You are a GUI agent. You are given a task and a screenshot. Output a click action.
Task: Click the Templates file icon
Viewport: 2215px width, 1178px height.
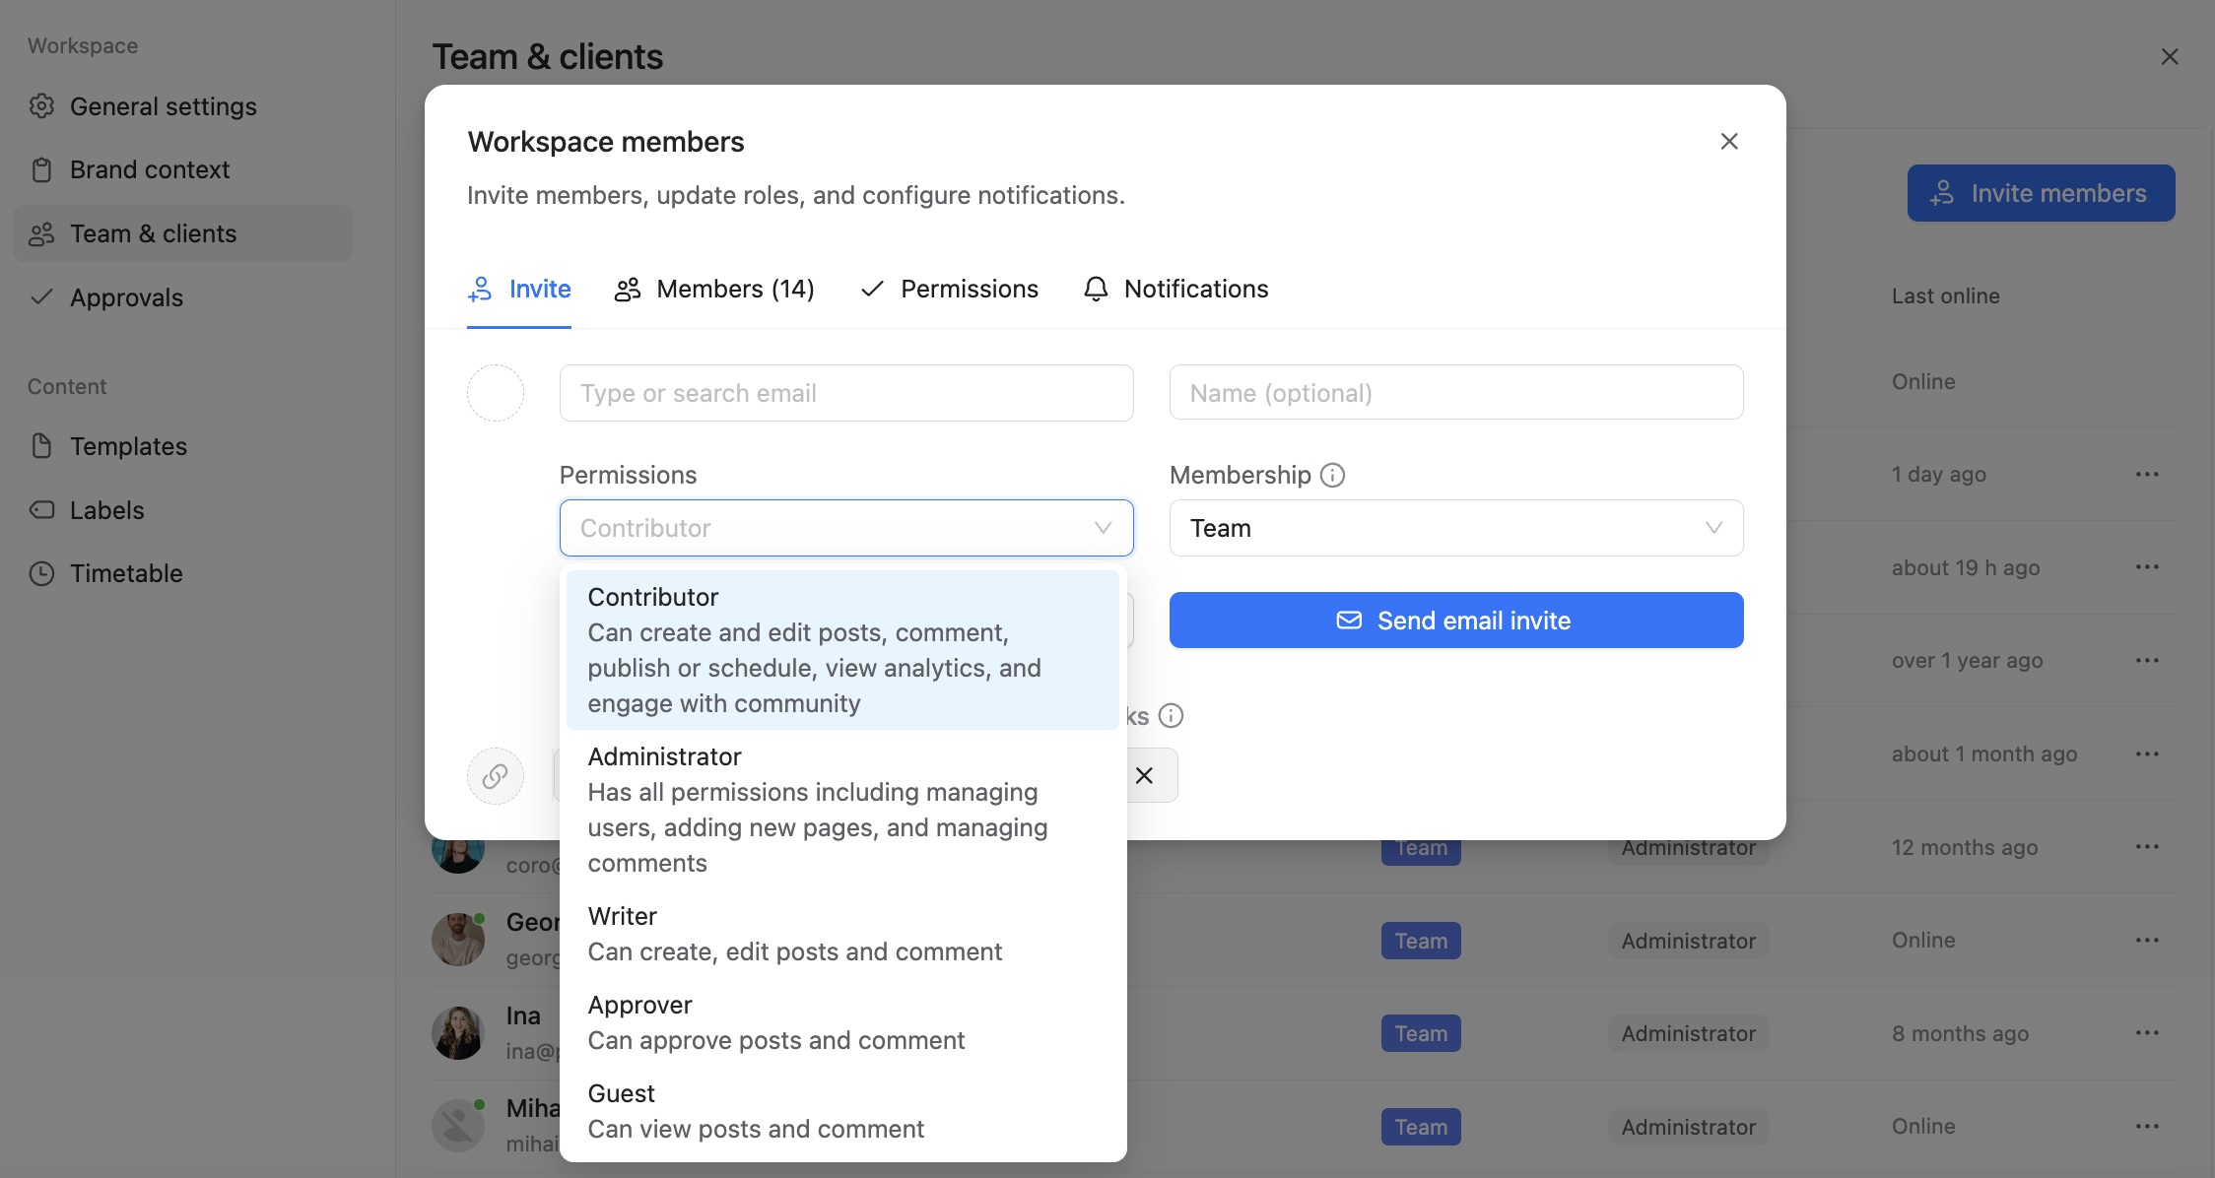41,446
